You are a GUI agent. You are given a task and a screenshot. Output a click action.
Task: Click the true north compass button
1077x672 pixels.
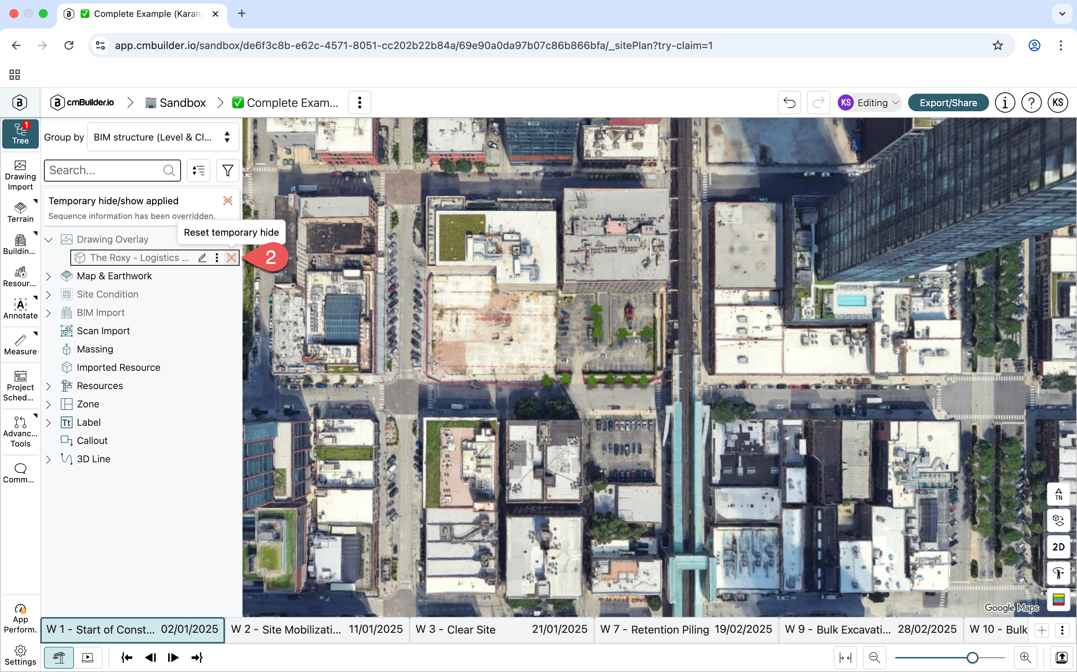point(1058,494)
